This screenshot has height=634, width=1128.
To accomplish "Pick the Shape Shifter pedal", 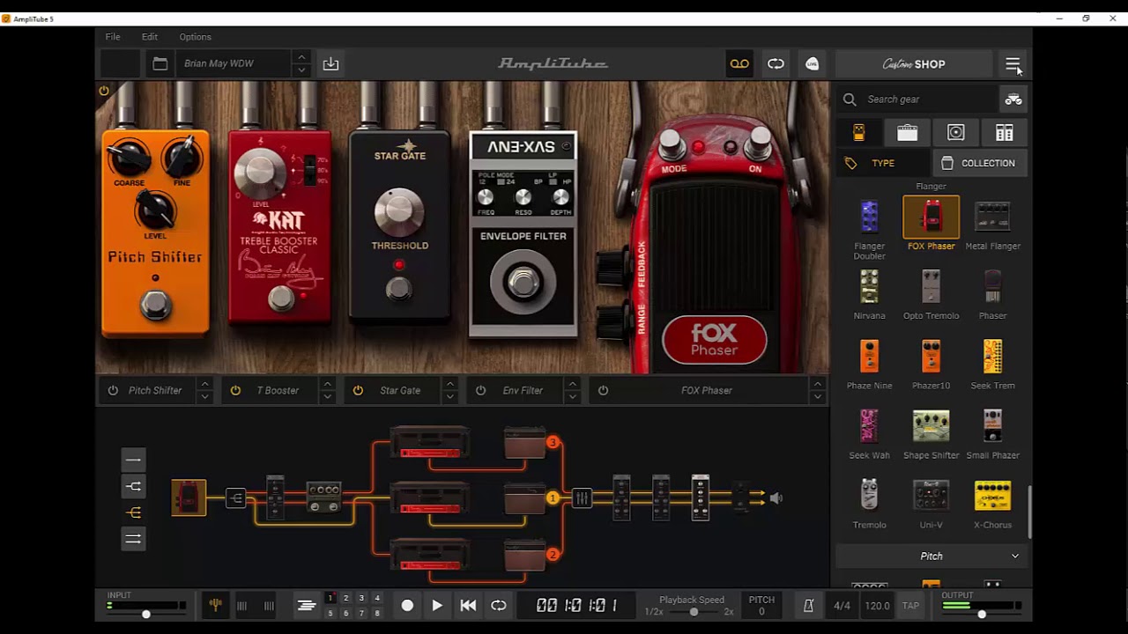I will (x=931, y=434).
